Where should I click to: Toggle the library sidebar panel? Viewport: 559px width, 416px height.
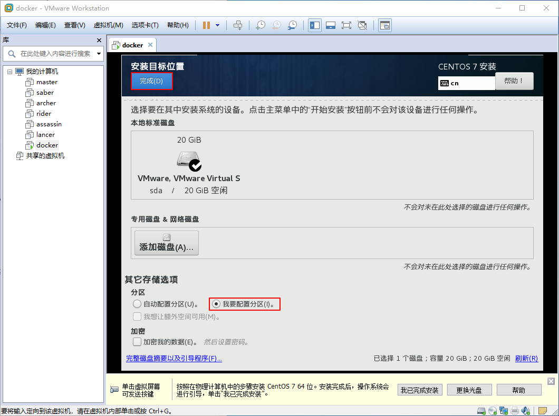tap(314, 25)
